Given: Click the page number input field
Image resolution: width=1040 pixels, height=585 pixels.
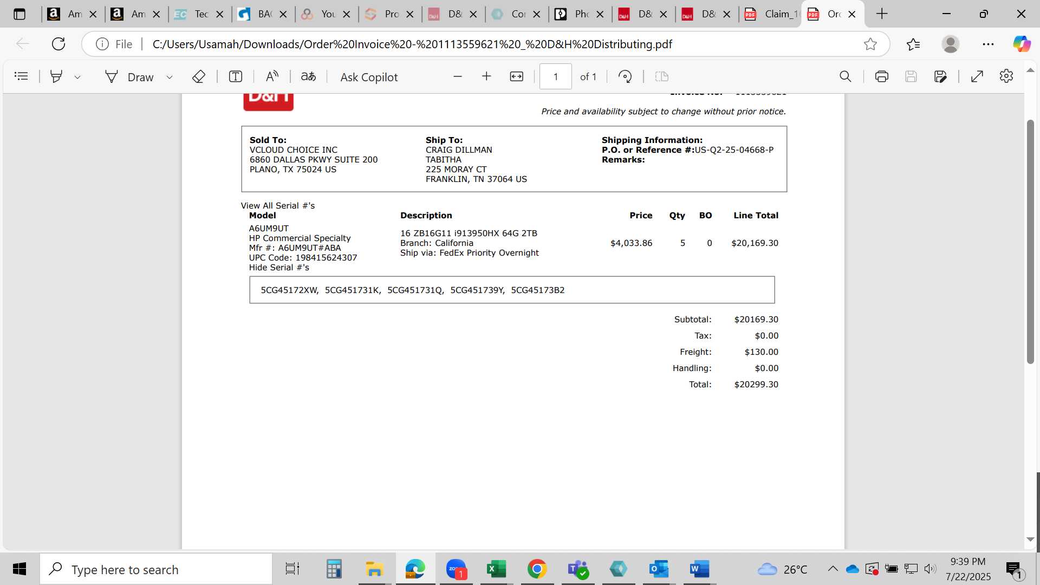Looking at the screenshot, I should (555, 76).
